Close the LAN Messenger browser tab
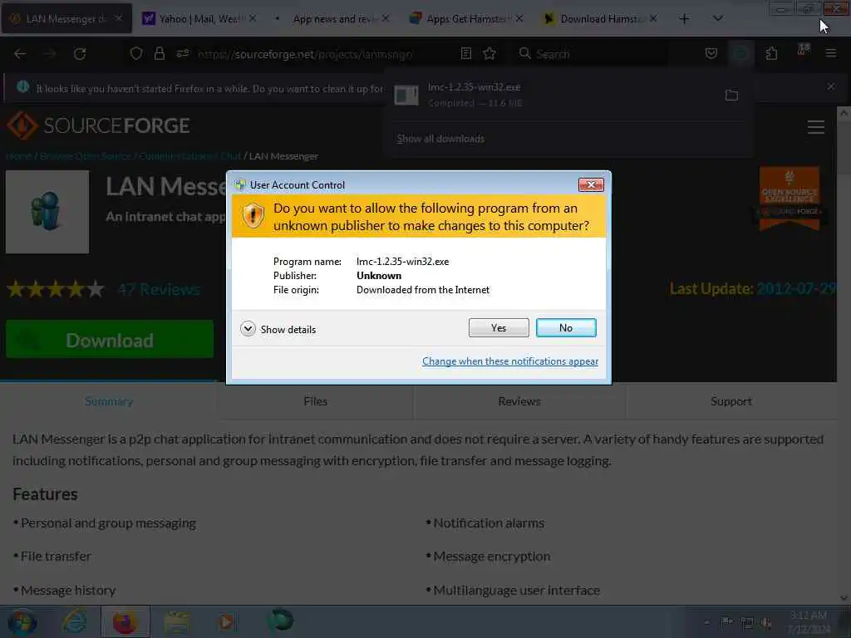The width and height of the screenshot is (851, 638). (118, 18)
